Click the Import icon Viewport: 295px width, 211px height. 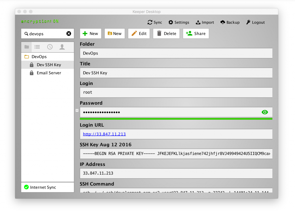click(198, 22)
